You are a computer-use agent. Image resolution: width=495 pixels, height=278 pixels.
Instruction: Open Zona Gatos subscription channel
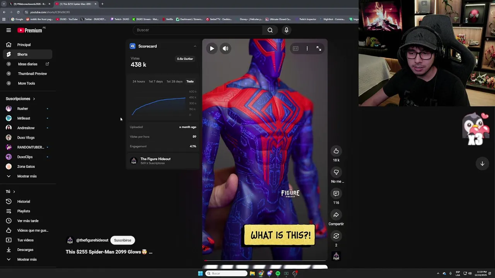pyautogui.click(x=28, y=166)
